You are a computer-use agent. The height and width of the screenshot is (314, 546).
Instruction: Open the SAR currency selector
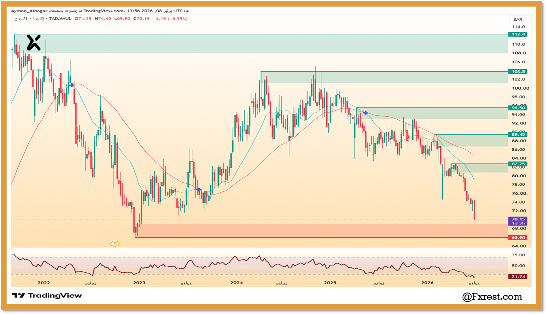pyautogui.click(x=518, y=19)
